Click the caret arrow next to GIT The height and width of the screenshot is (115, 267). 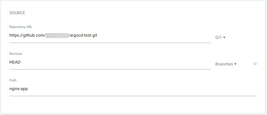click(x=224, y=37)
